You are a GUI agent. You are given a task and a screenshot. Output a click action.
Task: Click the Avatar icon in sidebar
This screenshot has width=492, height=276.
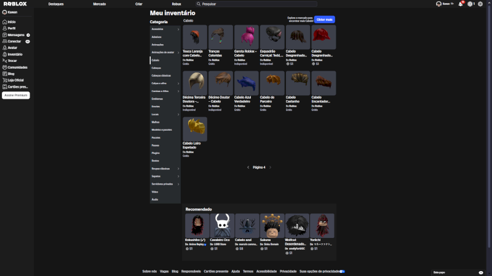click(5, 48)
